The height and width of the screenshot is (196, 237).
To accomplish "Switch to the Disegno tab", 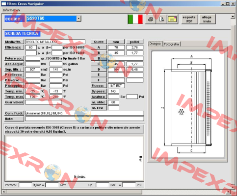I will coord(155,44).
